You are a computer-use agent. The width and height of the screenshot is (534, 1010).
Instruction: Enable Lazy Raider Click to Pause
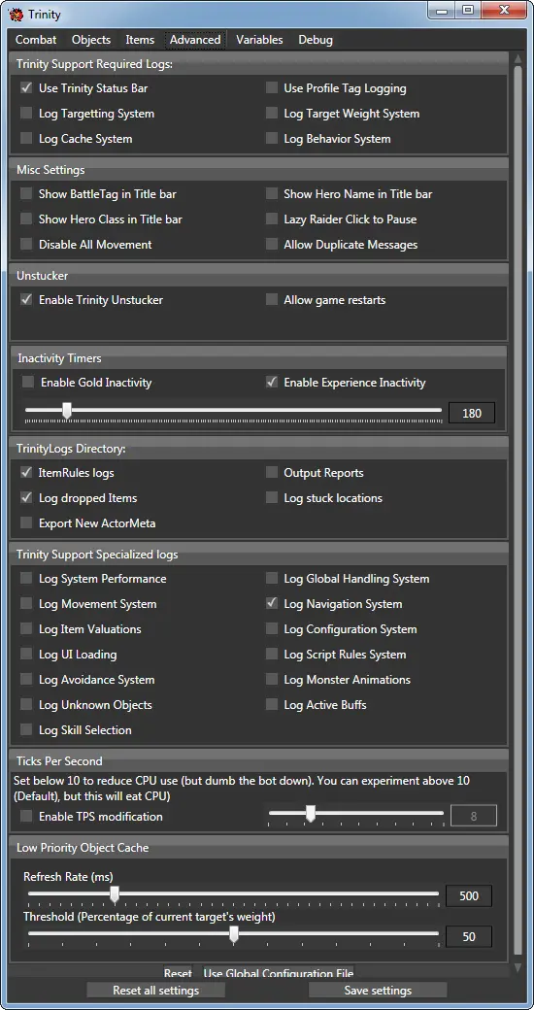(x=272, y=219)
